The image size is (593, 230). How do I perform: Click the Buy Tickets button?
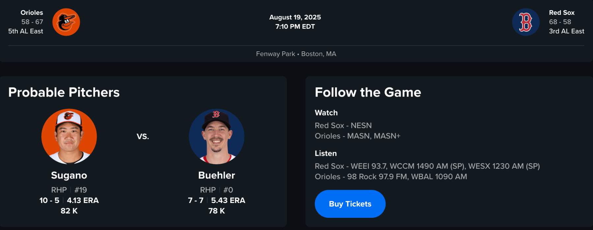tap(350, 204)
